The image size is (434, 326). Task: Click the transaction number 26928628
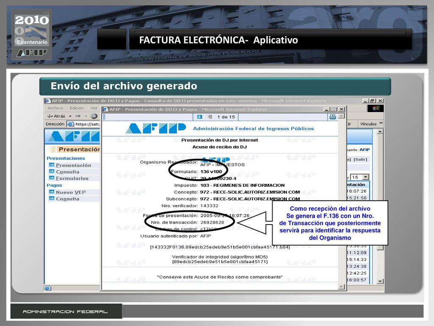[212, 222]
